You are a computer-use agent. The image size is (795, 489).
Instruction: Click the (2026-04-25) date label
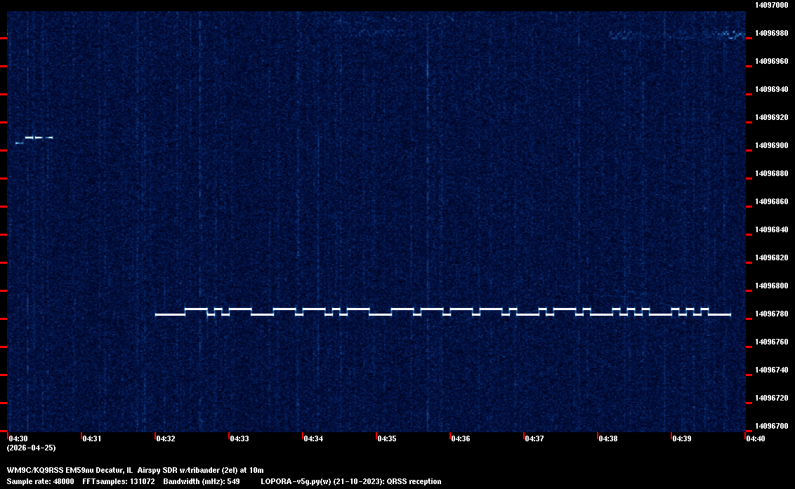pyautogui.click(x=31, y=448)
